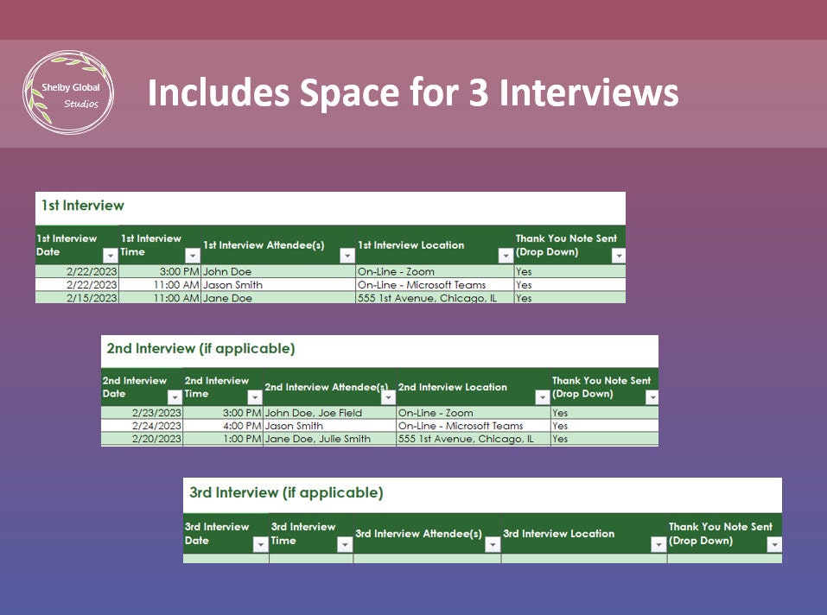Open Thank You Note Sent dropdown in 2nd table
The height and width of the screenshot is (615, 827).
(x=652, y=397)
